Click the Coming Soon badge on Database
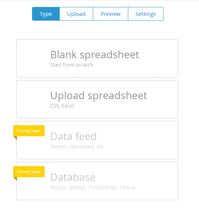This screenshot has width=199, height=214. [29, 172]
